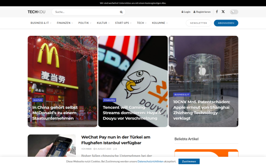Click the Newsletter button
266x166 pixels.
pyautogui.click(x=199, y=23)
